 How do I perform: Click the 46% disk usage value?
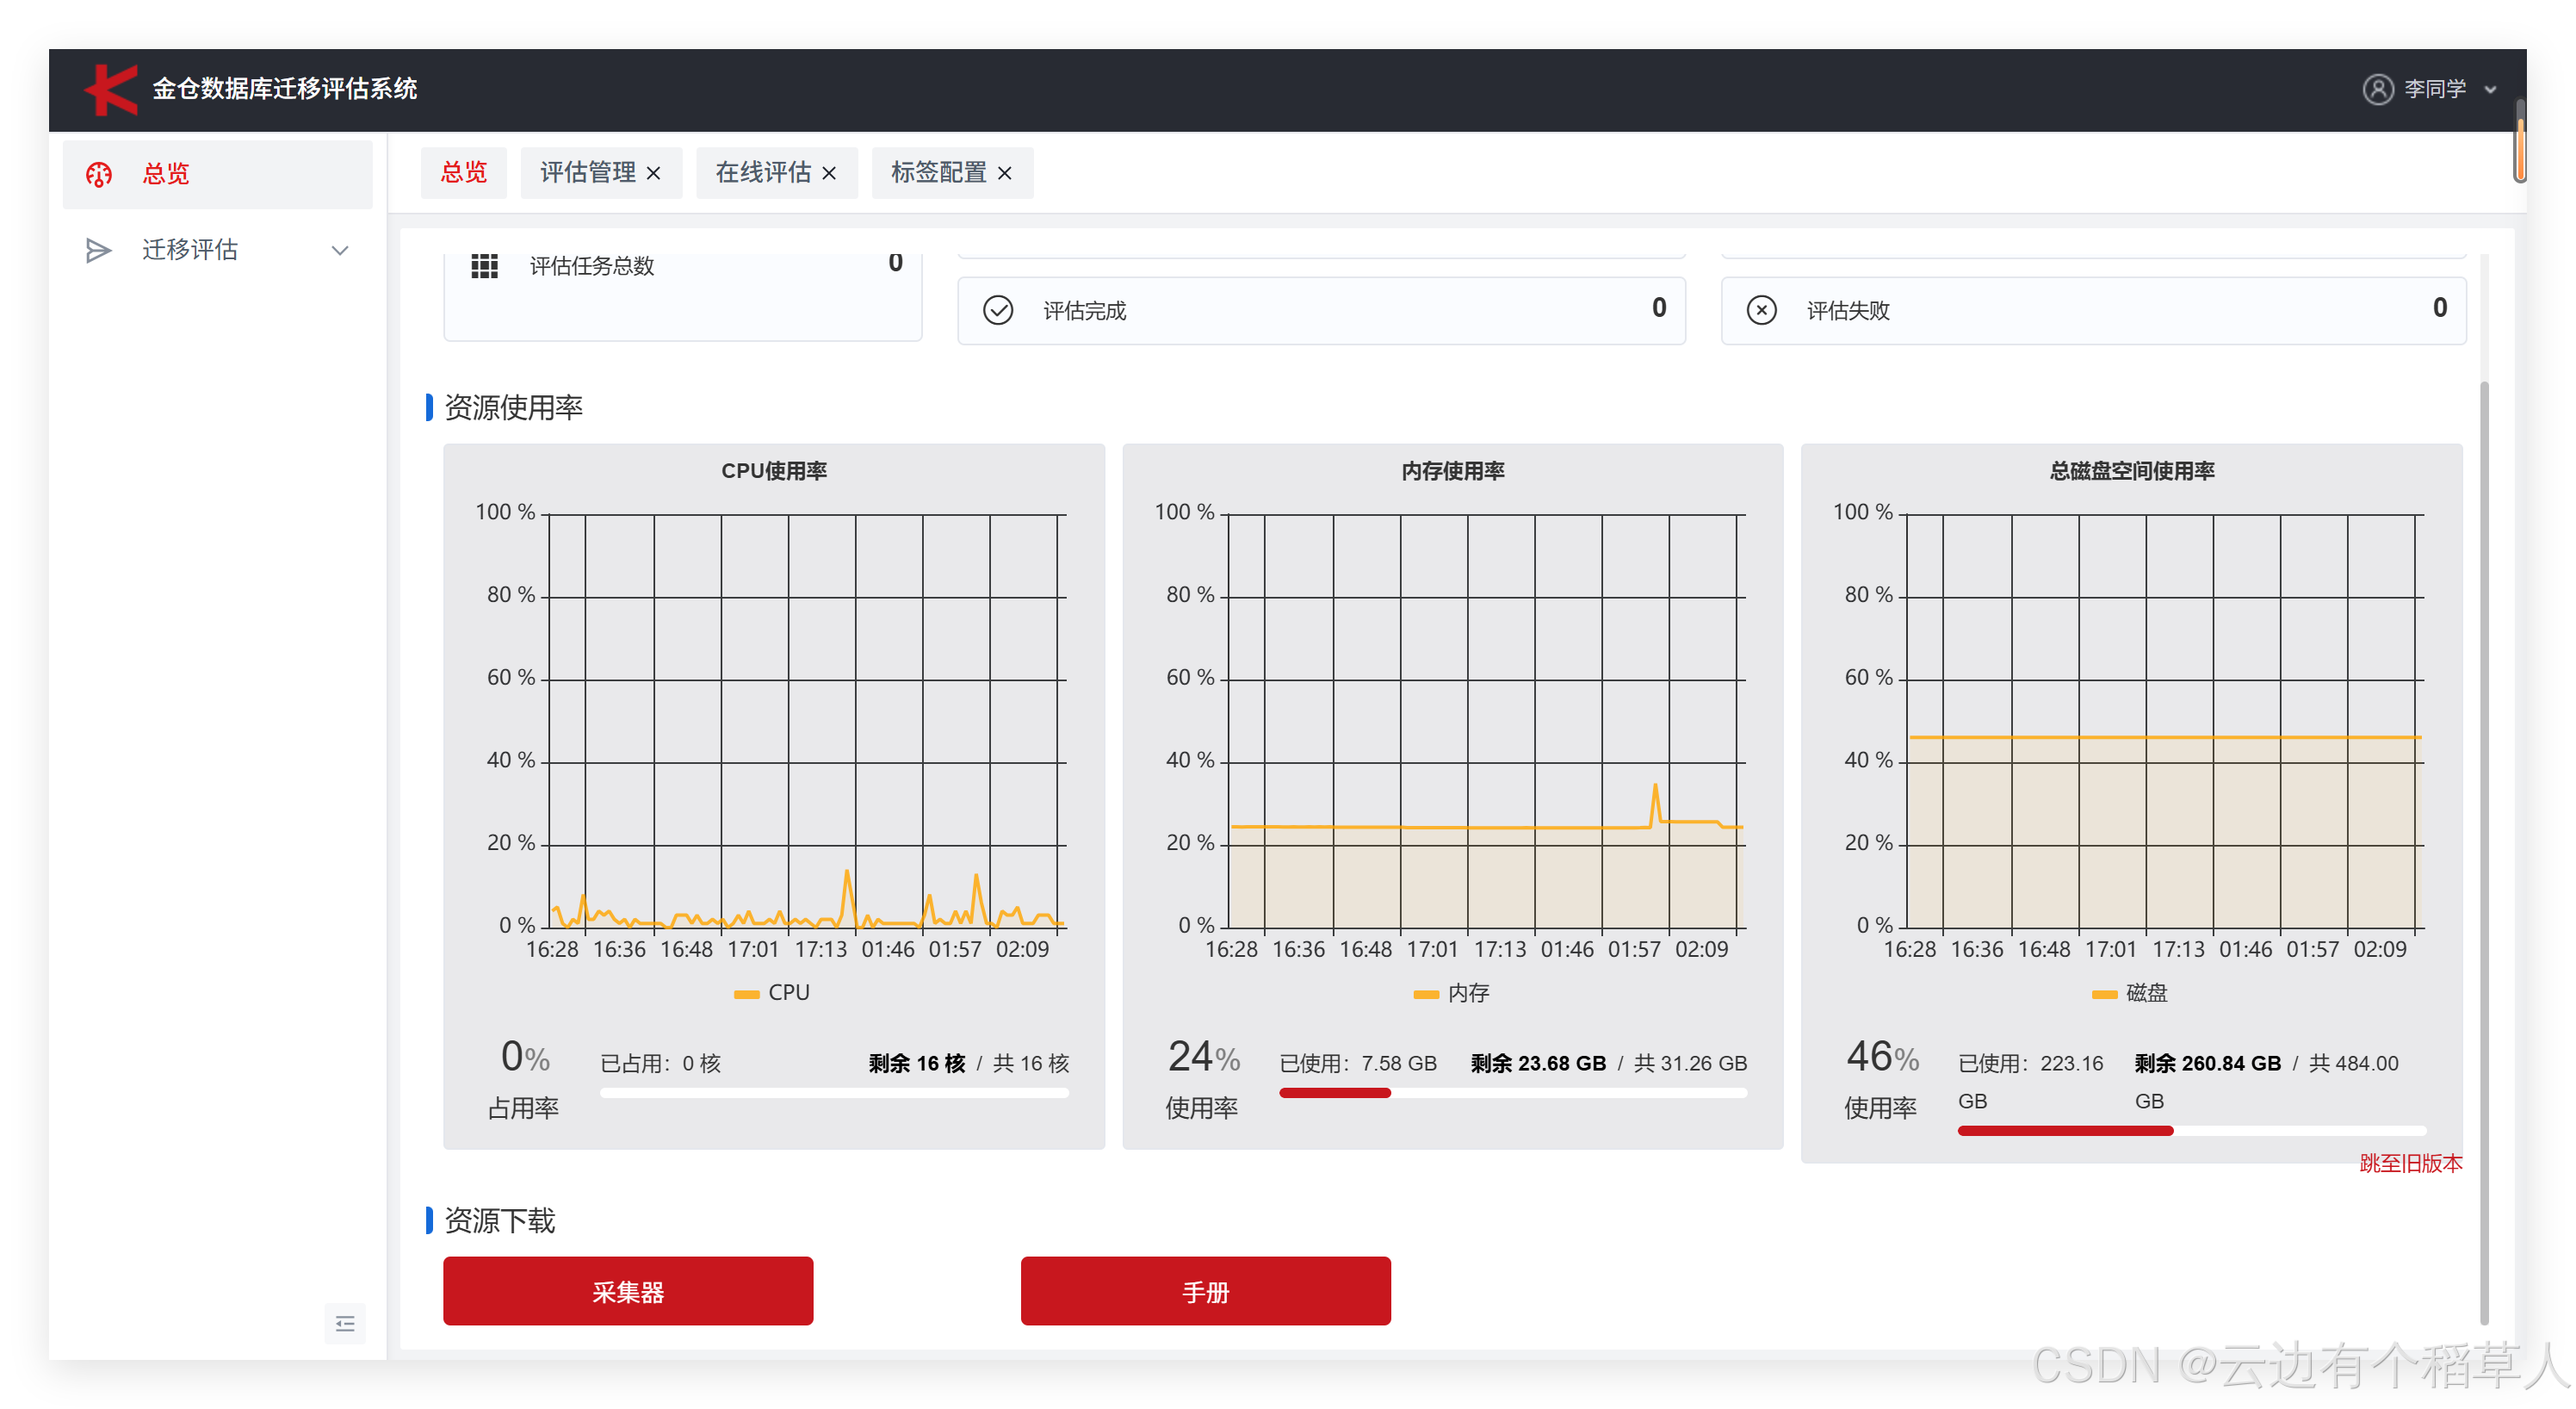pos(1882,1056)
